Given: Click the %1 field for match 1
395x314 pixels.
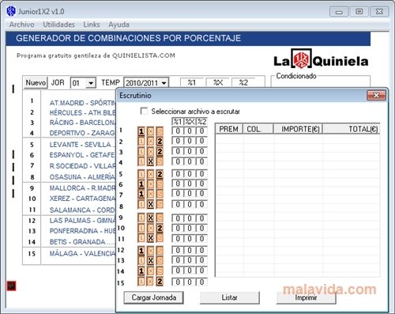Looking at the screenshot, I should (177, 131).
